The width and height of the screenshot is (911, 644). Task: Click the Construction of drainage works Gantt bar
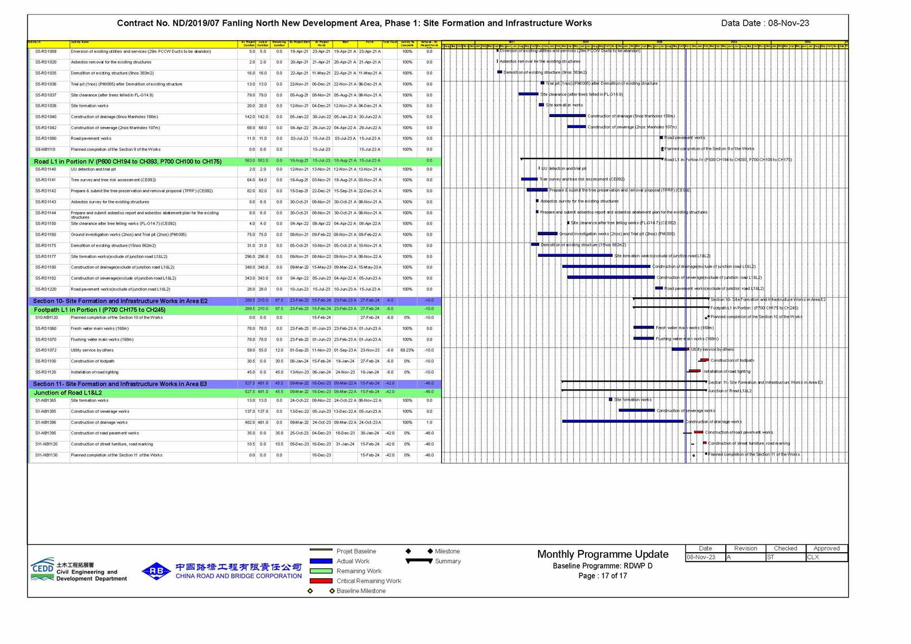622,421
